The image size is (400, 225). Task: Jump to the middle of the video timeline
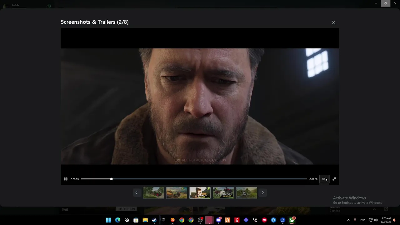(194, 179)
